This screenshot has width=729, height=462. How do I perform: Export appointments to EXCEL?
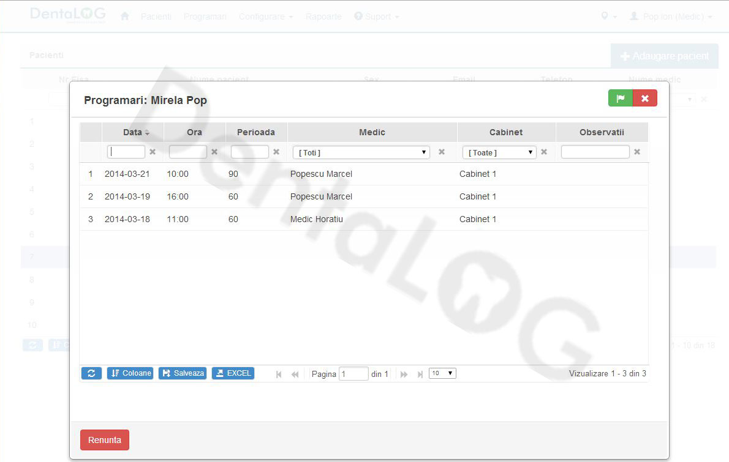(x=233, y=373)
